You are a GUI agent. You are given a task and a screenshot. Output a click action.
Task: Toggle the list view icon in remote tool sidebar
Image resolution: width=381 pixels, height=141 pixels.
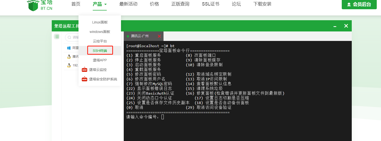[57, 37]
